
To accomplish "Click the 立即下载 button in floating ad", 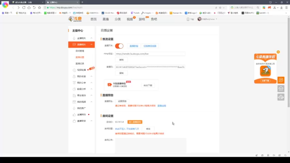I will 265,81.
